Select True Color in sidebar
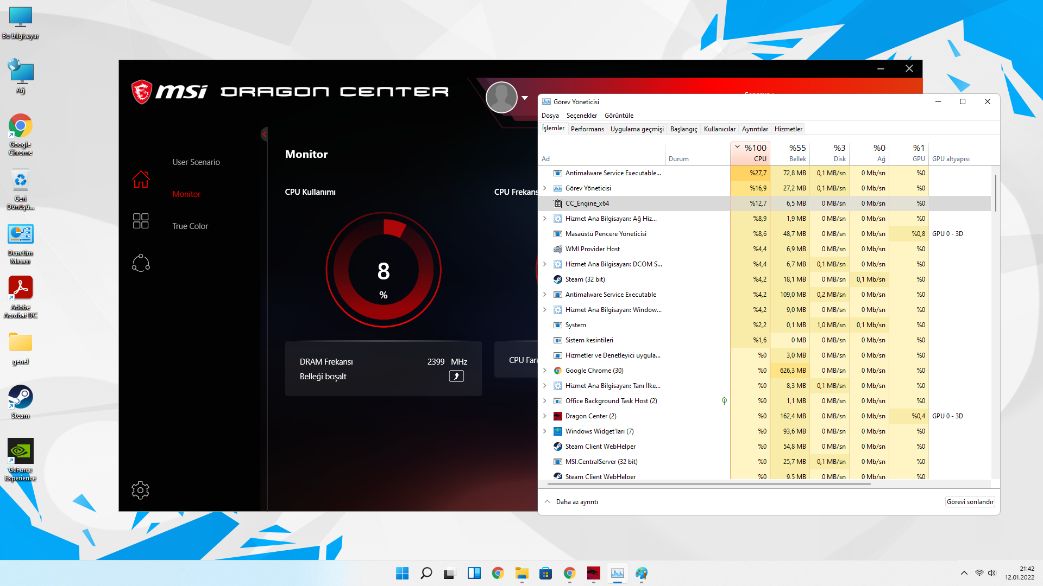The height and width of the screenshot is (586, 1043). [x=190, y=226]
